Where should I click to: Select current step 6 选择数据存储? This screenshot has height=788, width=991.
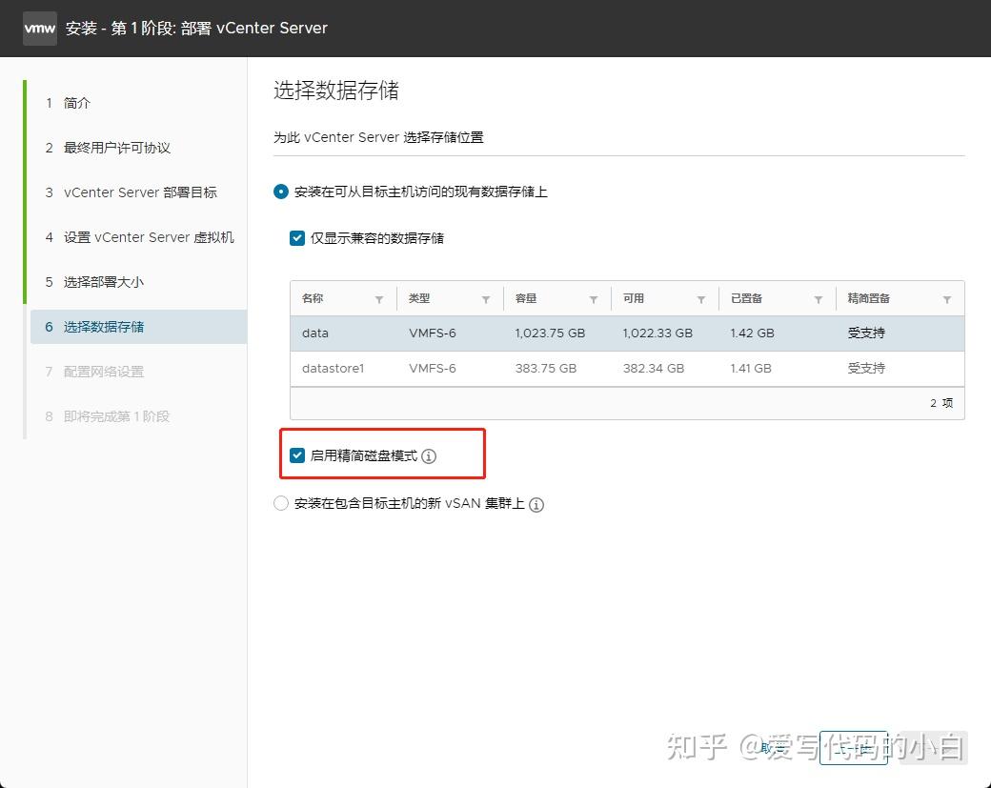tap(138, 327)
